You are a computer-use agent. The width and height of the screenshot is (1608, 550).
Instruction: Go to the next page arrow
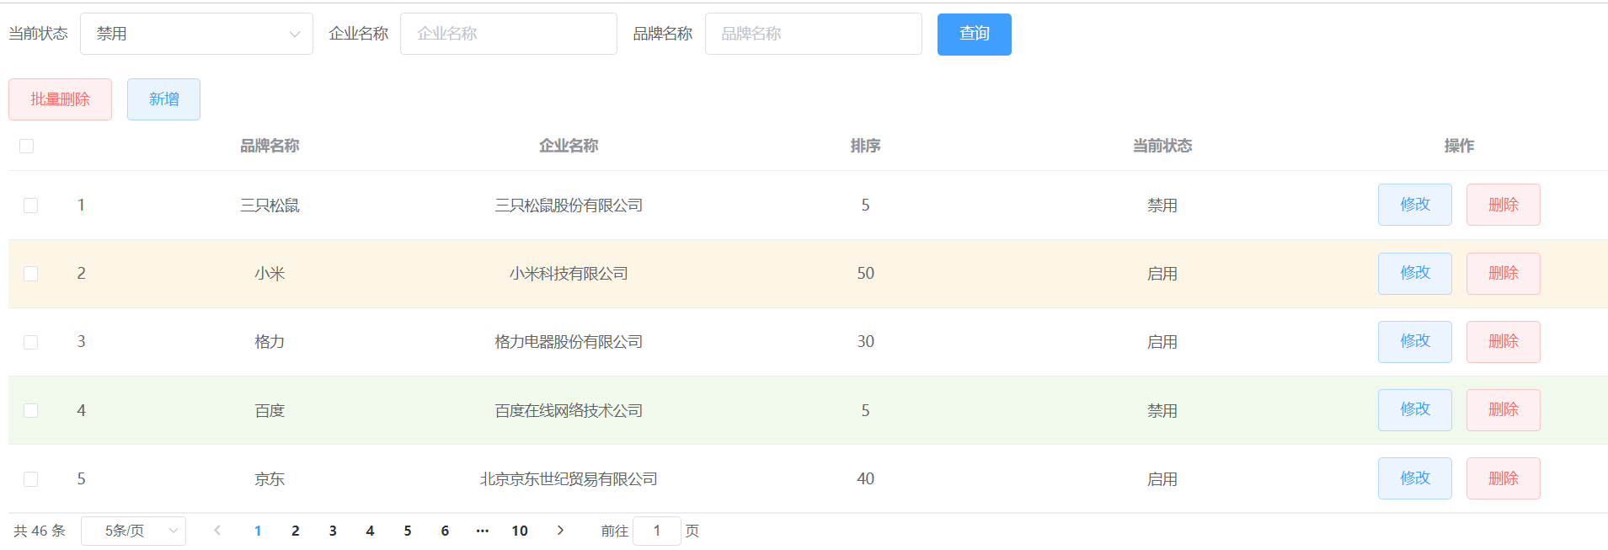point(560,531)
